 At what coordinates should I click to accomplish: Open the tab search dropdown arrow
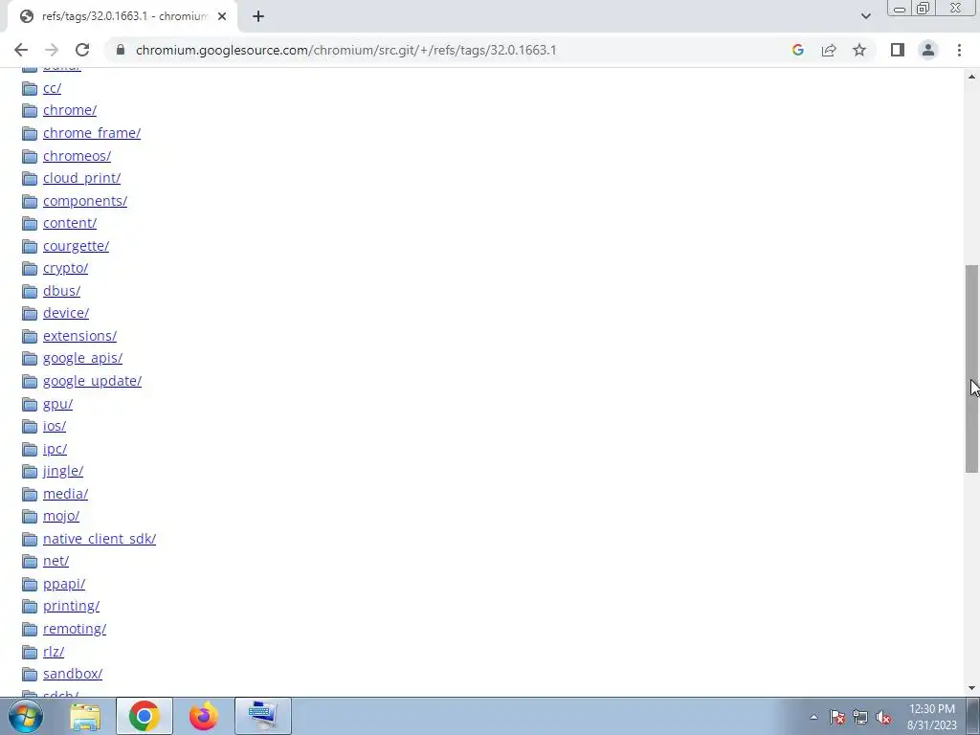[x=865, y=16]
